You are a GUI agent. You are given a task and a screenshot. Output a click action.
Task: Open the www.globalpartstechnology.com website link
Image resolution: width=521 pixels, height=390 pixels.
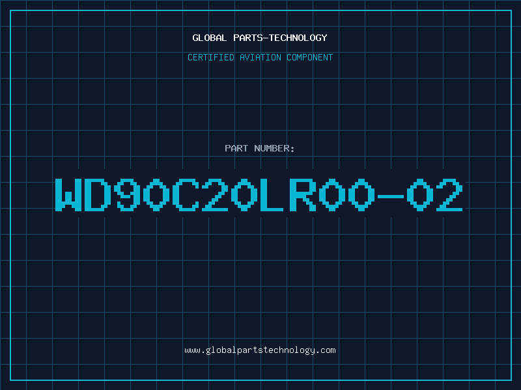(260, 350)
